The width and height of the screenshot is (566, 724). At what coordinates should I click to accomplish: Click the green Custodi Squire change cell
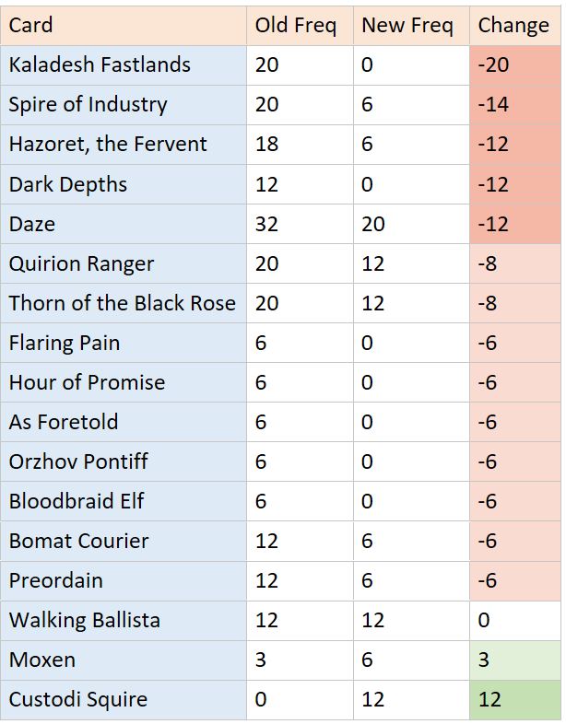(513, 699)
